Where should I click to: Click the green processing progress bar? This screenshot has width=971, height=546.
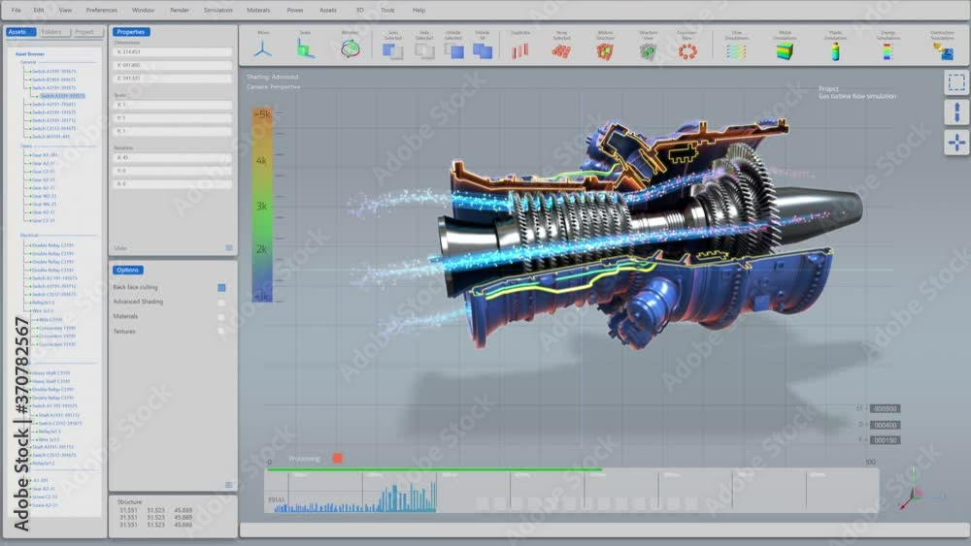coord(434,469)
